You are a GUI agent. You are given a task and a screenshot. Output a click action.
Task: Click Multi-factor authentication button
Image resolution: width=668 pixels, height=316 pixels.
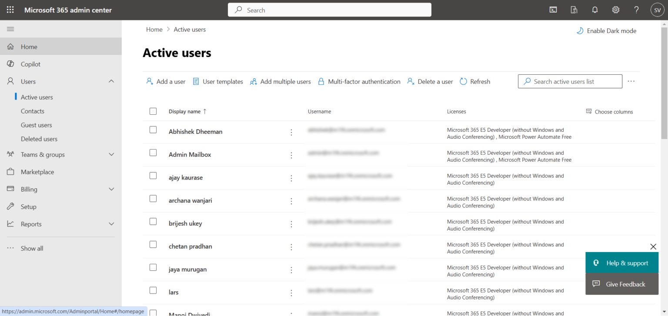tap(359, 81)
